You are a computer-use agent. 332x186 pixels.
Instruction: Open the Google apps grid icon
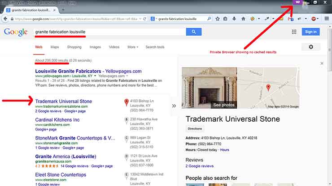(294, 32)
